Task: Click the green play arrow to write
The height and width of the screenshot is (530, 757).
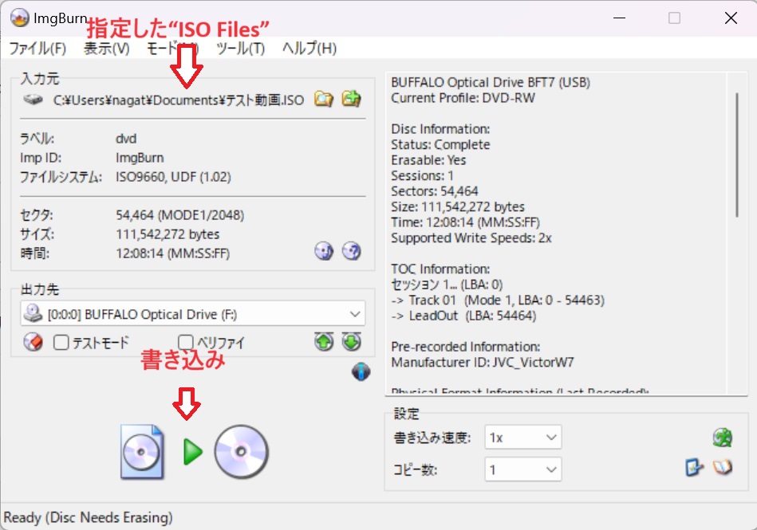Action: pyautogui.click(x=192, y=452)
